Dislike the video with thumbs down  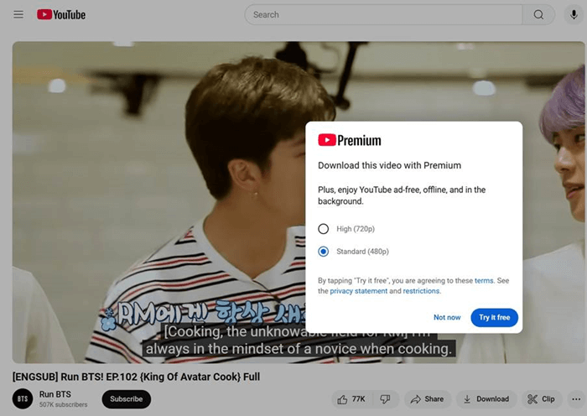[386, 399]
